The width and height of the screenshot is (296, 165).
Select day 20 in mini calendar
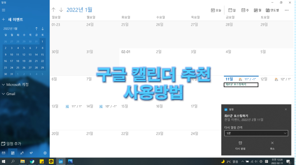point(30,61)
